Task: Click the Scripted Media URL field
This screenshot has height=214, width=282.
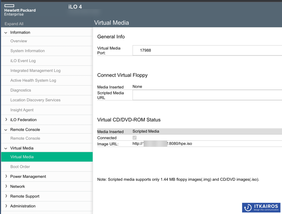Action: [207, 95]
